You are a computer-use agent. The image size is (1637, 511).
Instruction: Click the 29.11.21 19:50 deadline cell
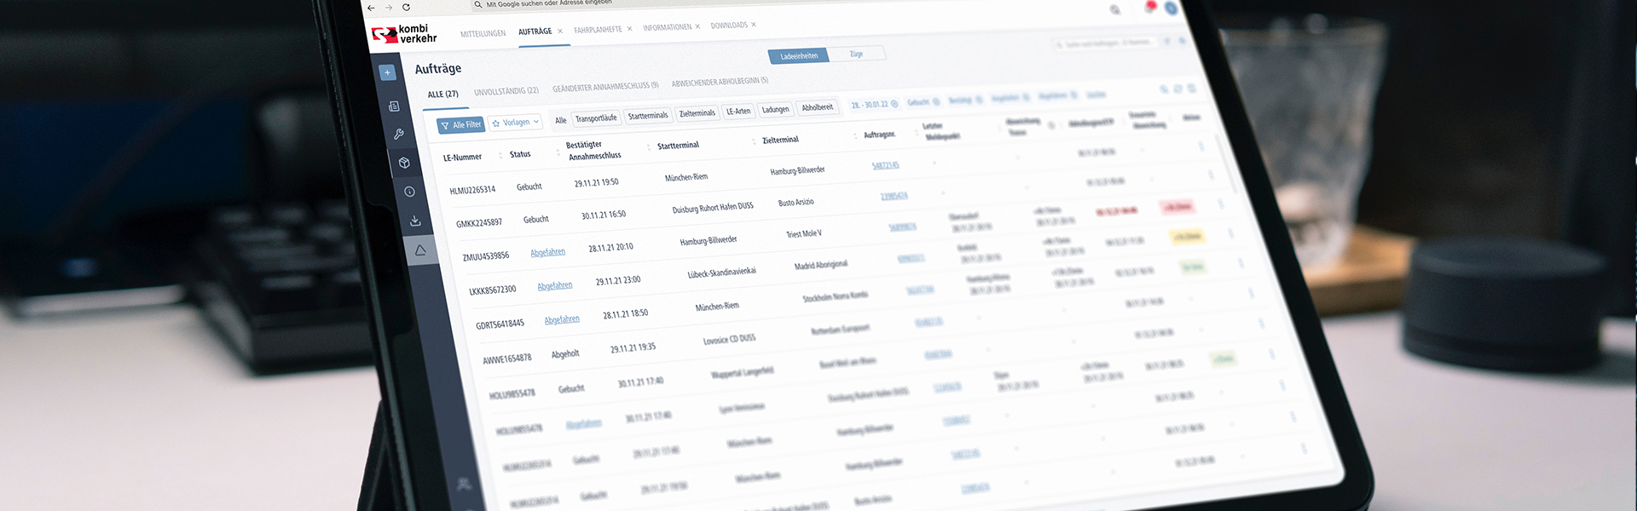[596, 183]
